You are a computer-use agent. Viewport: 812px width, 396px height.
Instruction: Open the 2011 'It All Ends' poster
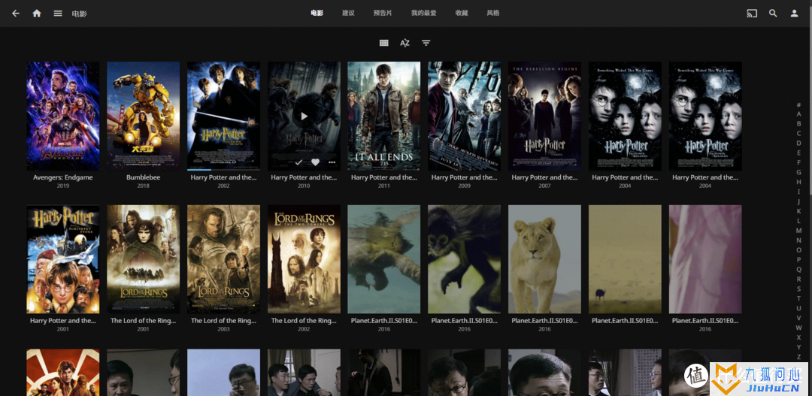tap(384, 116)
